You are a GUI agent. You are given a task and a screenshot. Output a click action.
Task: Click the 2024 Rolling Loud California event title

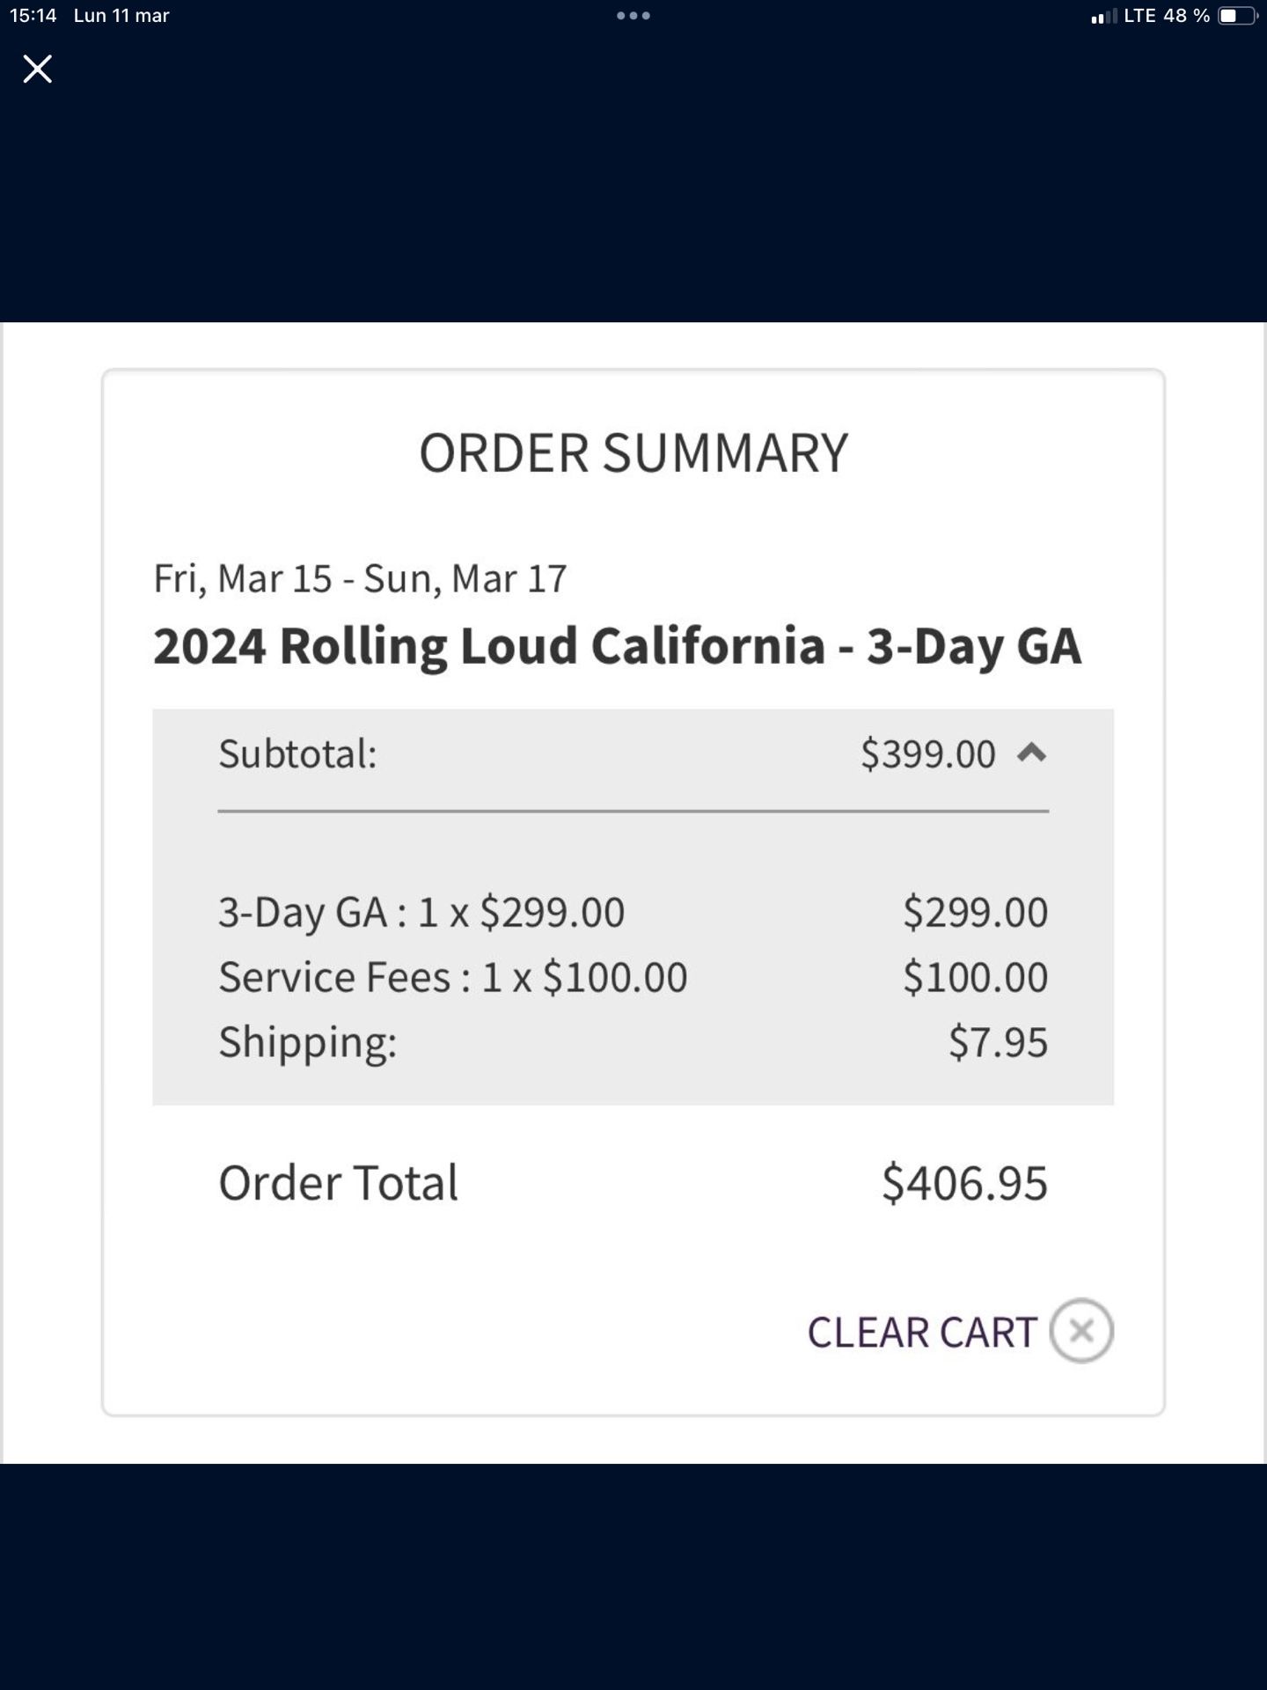tap(617, 647)
